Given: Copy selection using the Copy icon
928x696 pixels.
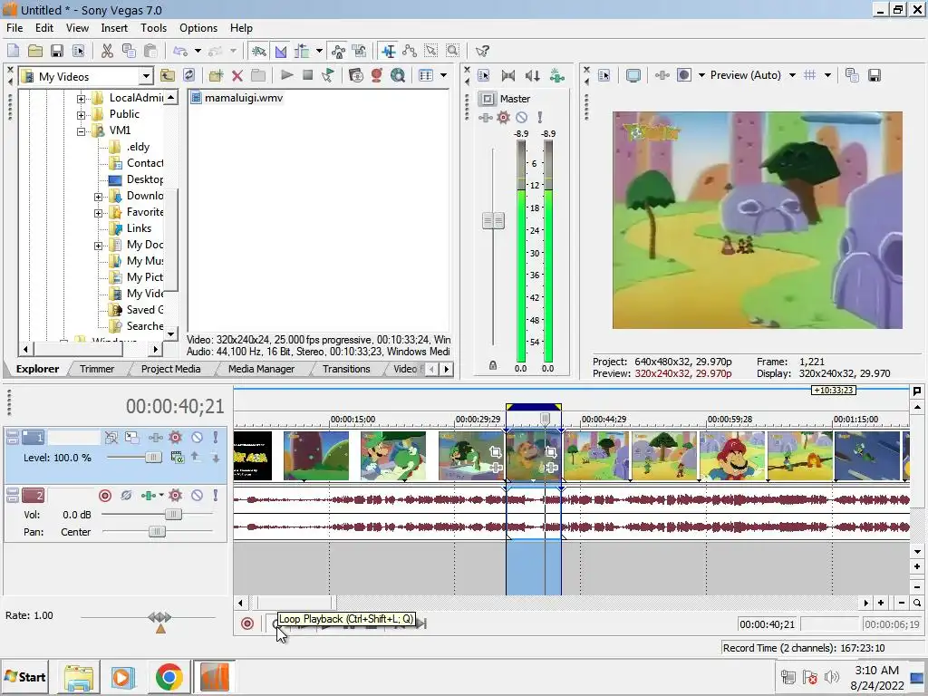Looking at the screenshot, I should point(129,51).
